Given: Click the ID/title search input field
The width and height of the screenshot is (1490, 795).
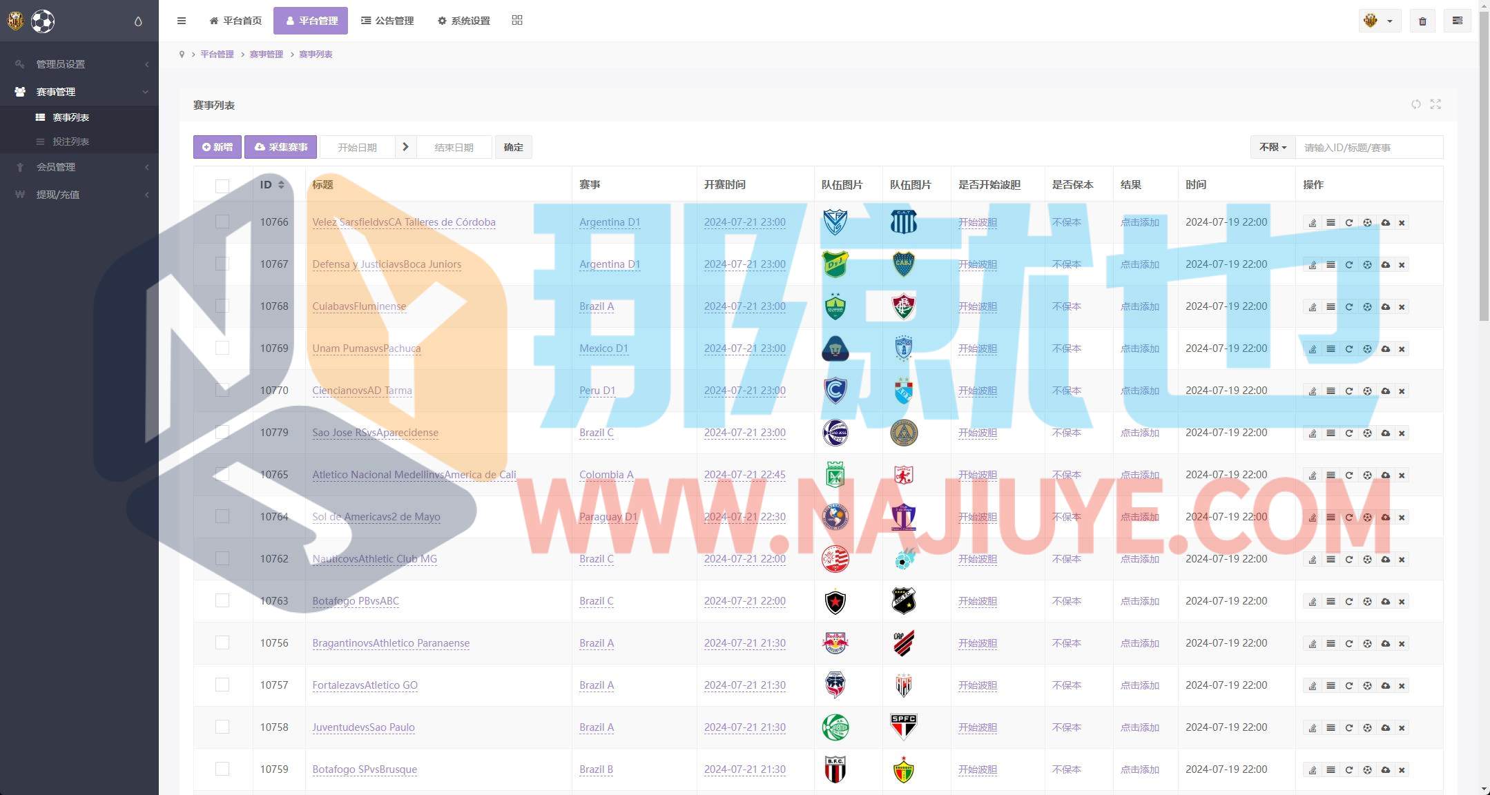Looking at the screenshot, I should [x=1367, y=148].
